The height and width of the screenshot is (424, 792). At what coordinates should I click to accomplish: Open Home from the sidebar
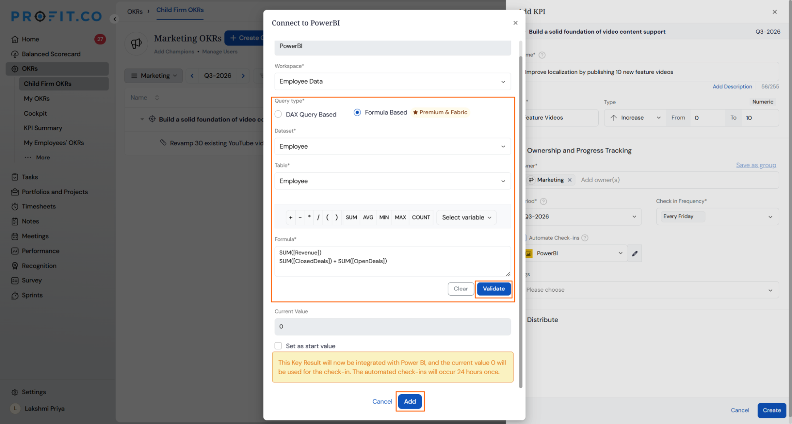[30, 39]
